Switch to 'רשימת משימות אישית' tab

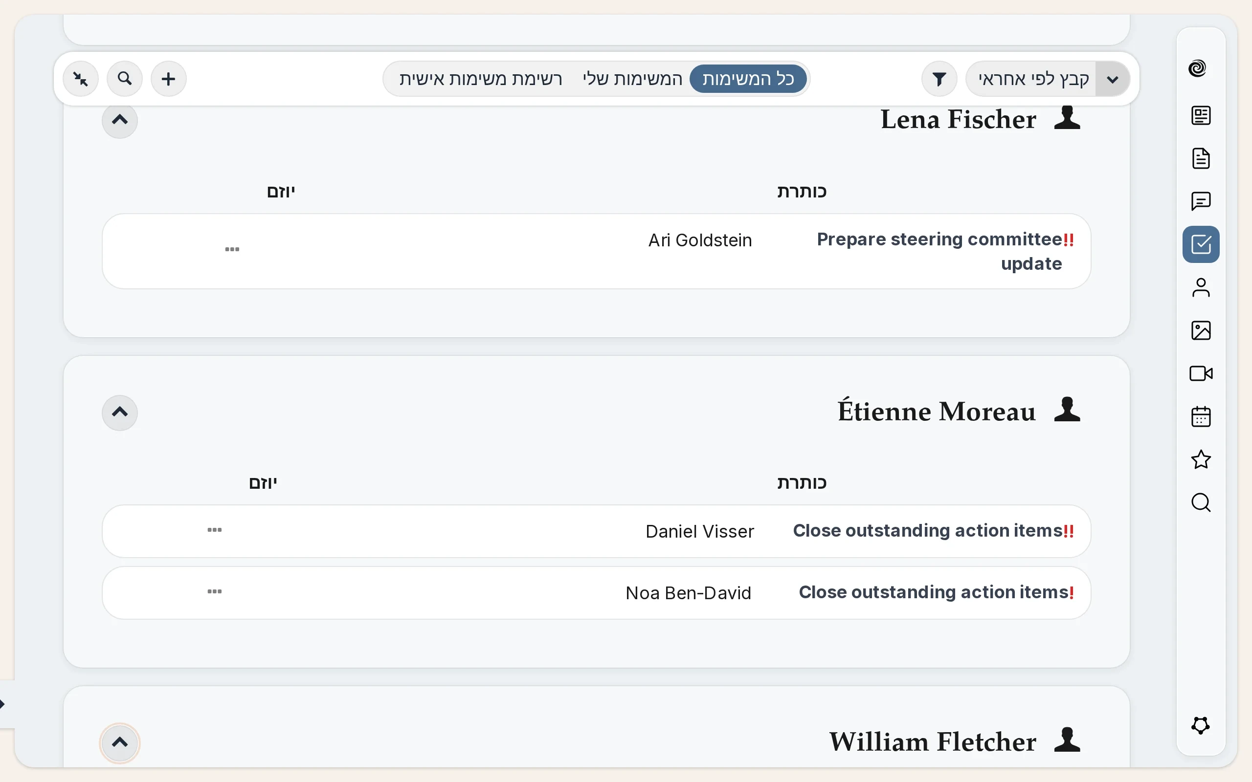coord(480,79)
